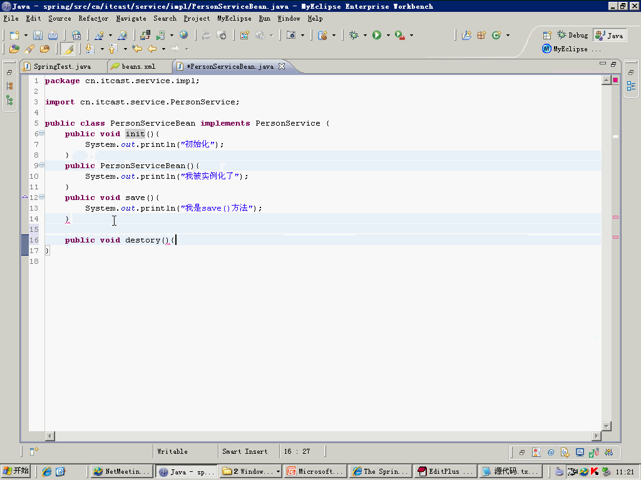Switch to beans.xml tab
641x480 pixels.
[138, 66]
